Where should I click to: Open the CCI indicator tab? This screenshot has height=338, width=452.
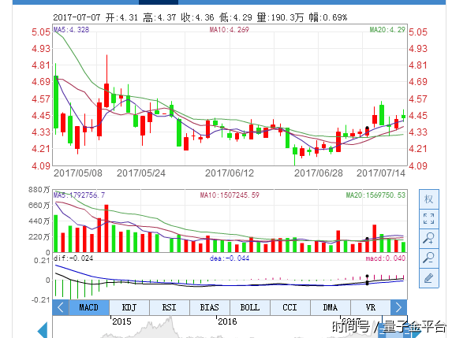point(290,307)
